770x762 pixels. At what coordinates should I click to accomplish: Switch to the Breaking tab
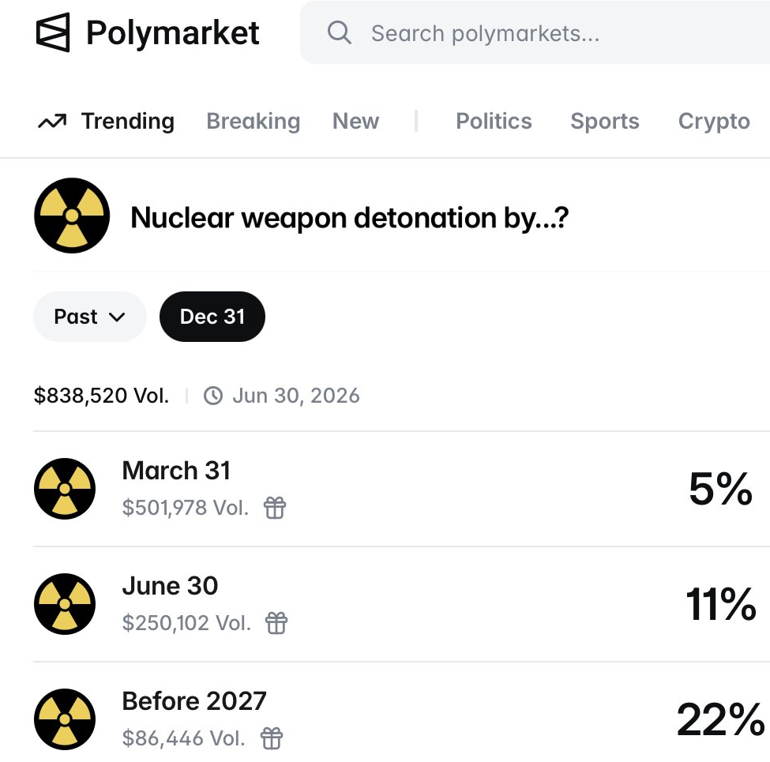(x=253, y=122)
